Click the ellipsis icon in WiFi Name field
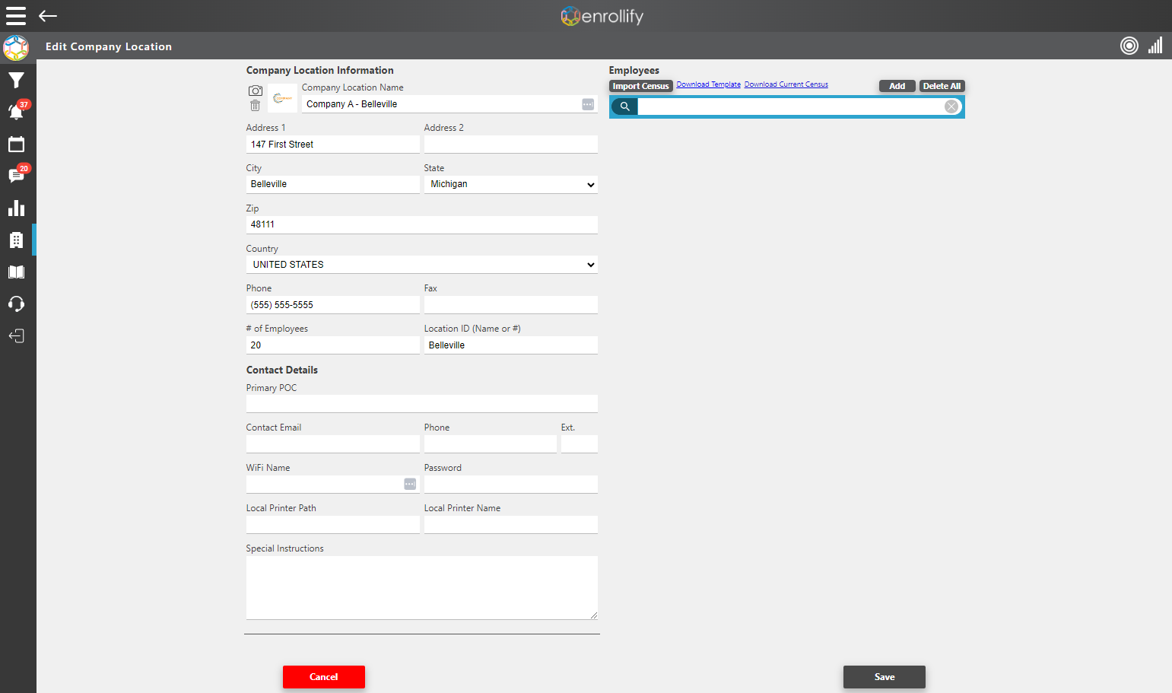Screen dimensions: 1172x693 410,484
